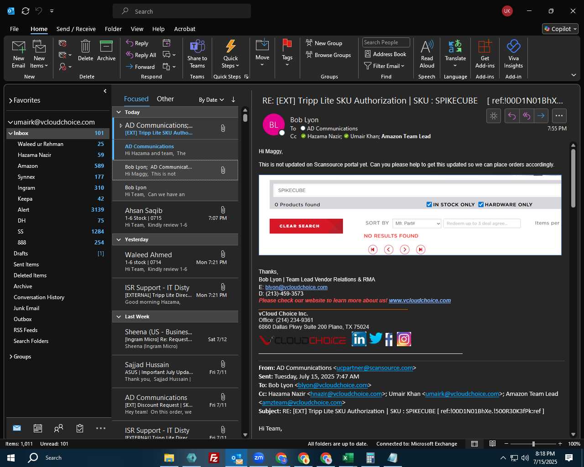Open the Copilot dropdown
Screen dimensions: 584x467
point(560,29)
